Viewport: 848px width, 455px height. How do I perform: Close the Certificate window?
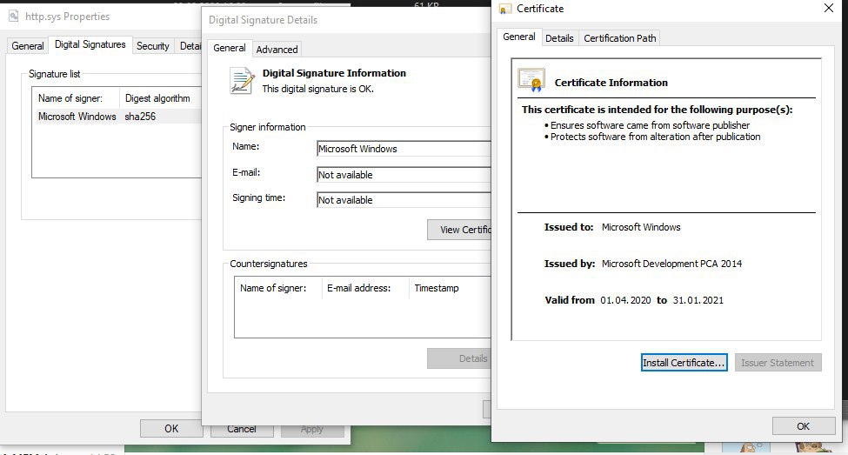pyautogui.click(x=829, y=8)
